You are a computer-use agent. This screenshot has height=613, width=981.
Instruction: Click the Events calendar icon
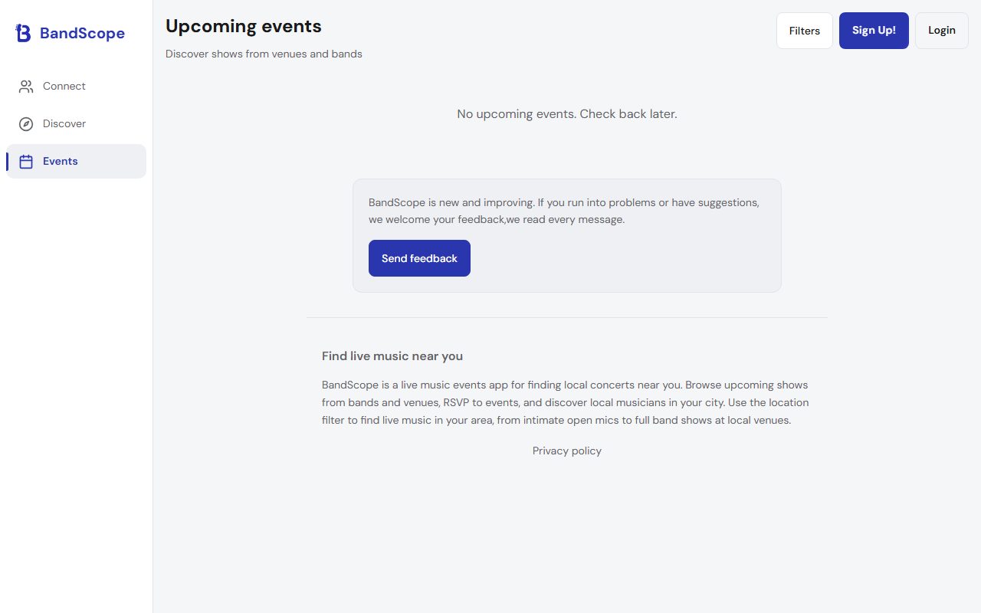[x=26, y=162]
